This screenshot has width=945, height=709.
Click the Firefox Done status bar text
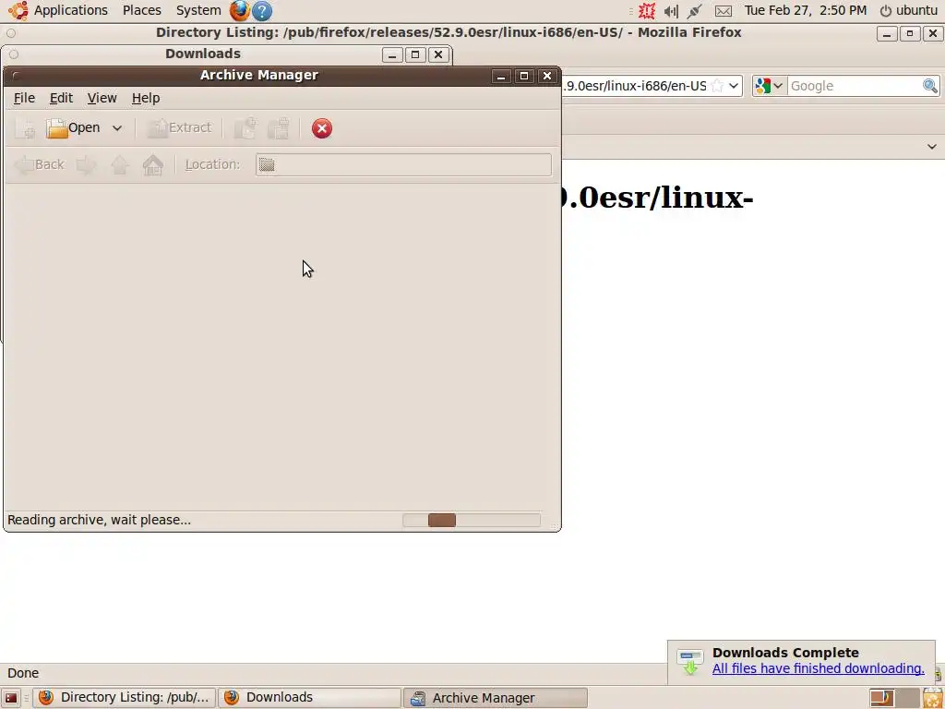tap(23, 673)
